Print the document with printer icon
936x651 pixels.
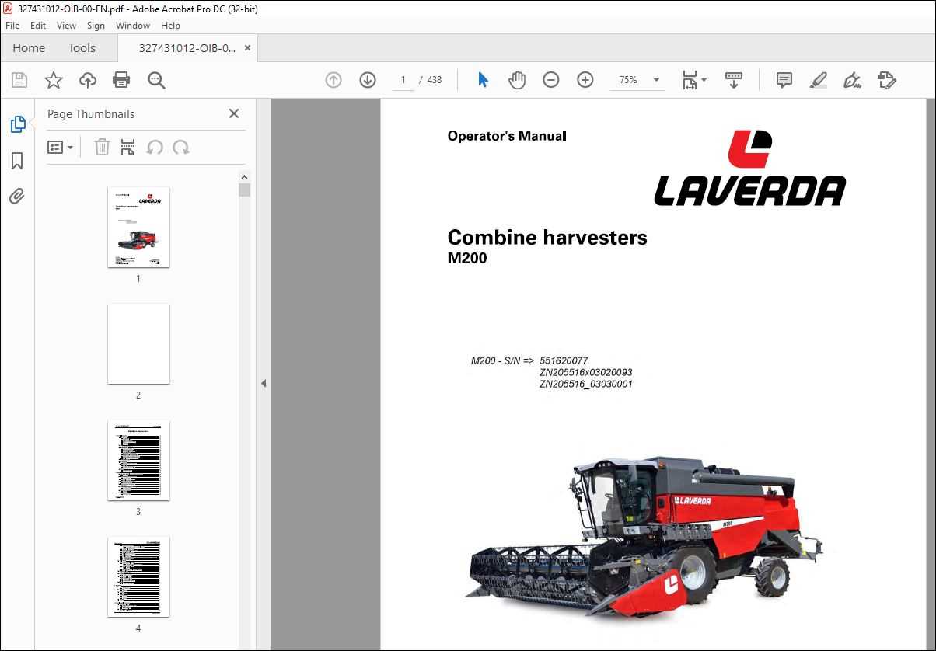(121, 80)
